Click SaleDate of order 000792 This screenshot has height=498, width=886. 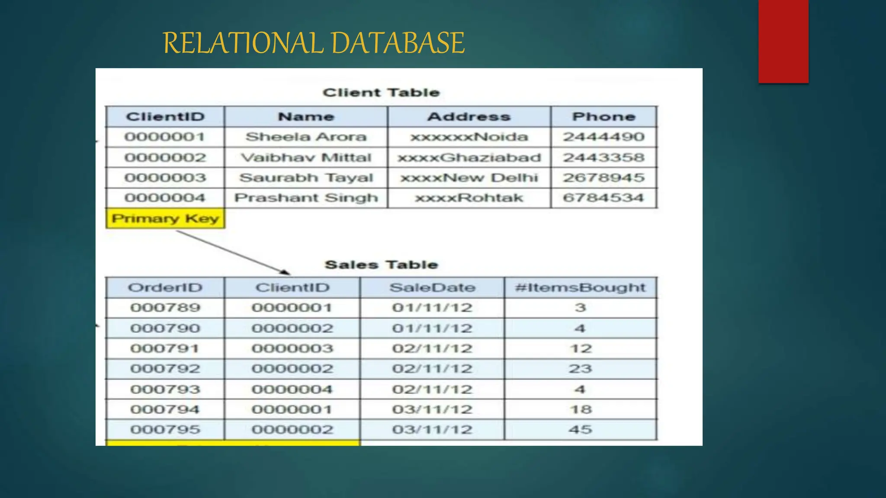[x=432, y=369]
